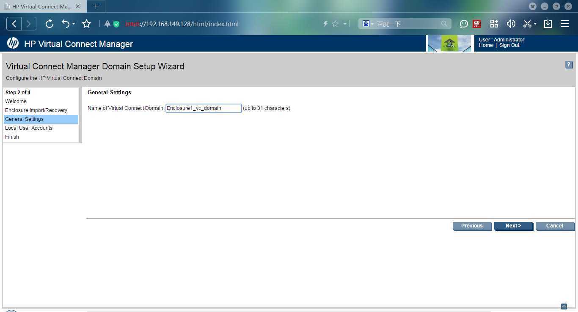The height and width of the screenshot is (312, 578).
Task: Click the Baidu paw search engine icon
Action: (366, 24)
